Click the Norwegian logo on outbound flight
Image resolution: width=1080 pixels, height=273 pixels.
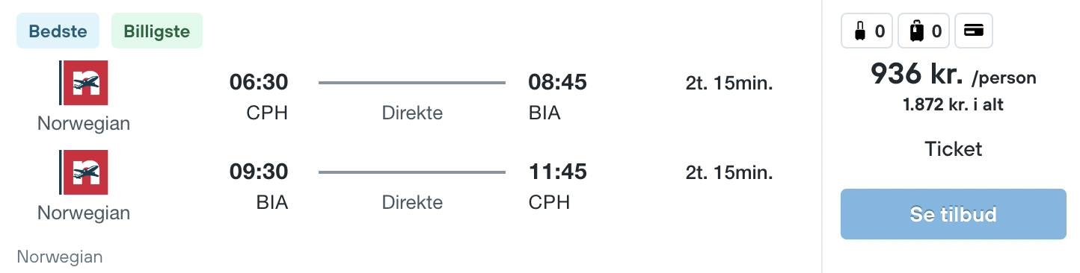(84, 83)
